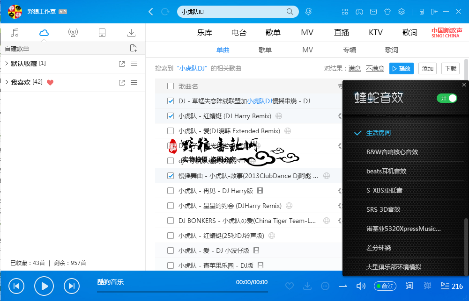The image size is (469, 301).
Task: Click the blue 播放 button
Action: [402, 69]
